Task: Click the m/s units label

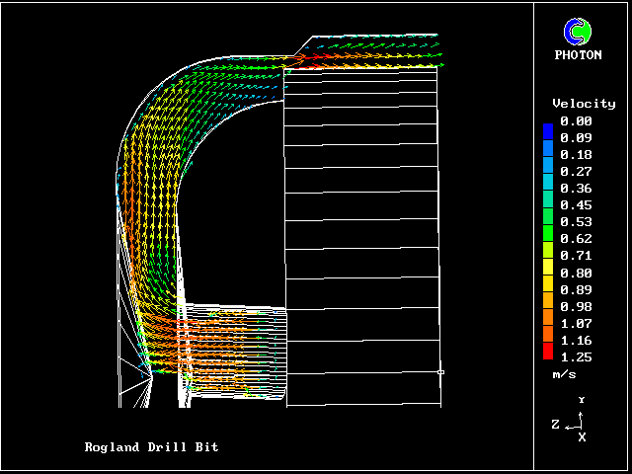Action: [564, 375]
